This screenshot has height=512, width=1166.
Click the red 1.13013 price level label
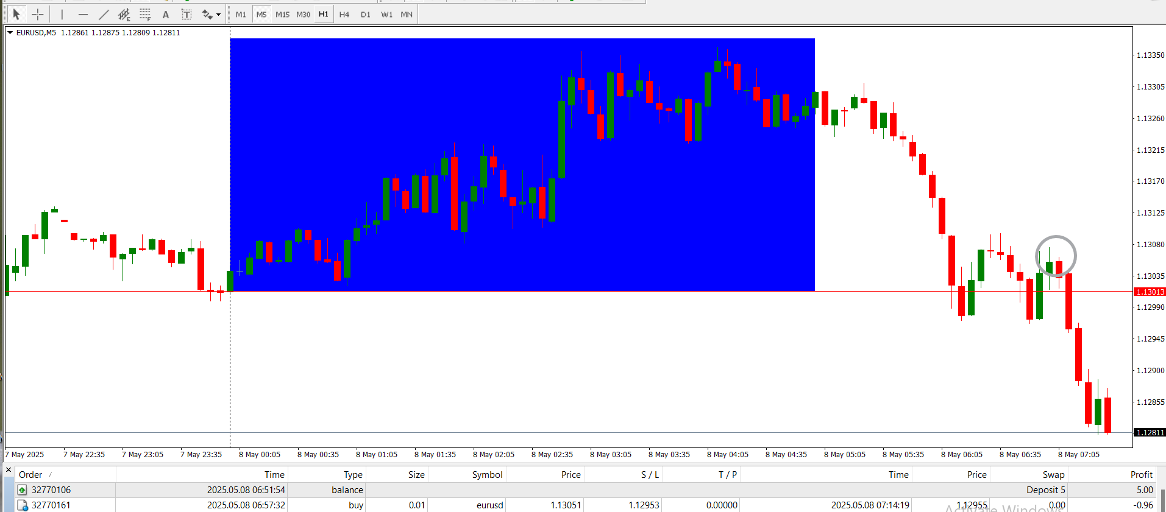pyautogui.click(x=1150, y=292)
